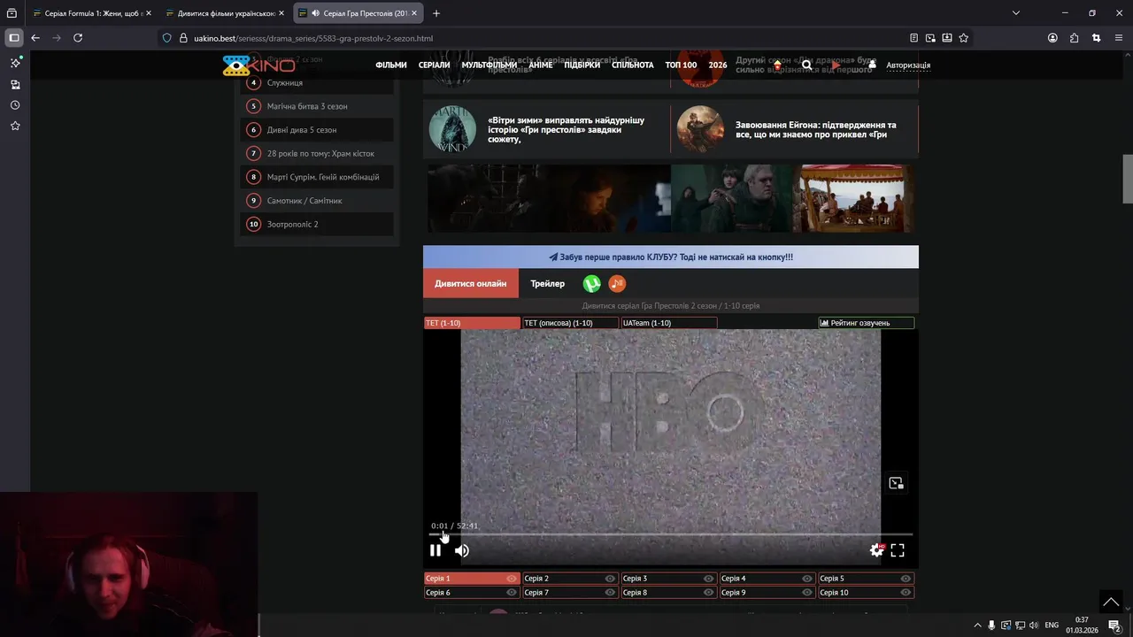
Task: Open the АНІМЕ menu
Action: pos(541,65)
